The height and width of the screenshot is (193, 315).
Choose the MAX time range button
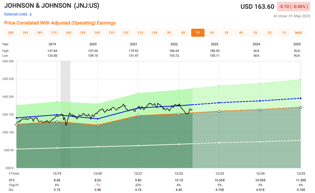coord(298,33)
